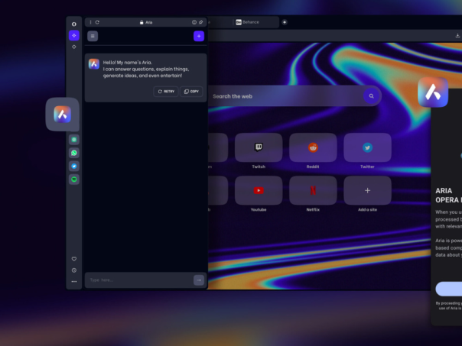Pin the Aria sidebar panel
Screen dimensions: 462x346
(x=201, y=22)
